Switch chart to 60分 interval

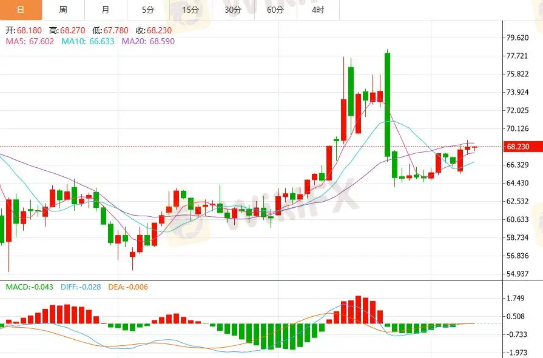click(275, 10)
